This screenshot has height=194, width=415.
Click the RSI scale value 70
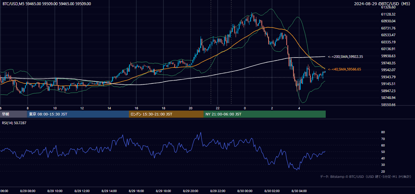coord(383,139)
